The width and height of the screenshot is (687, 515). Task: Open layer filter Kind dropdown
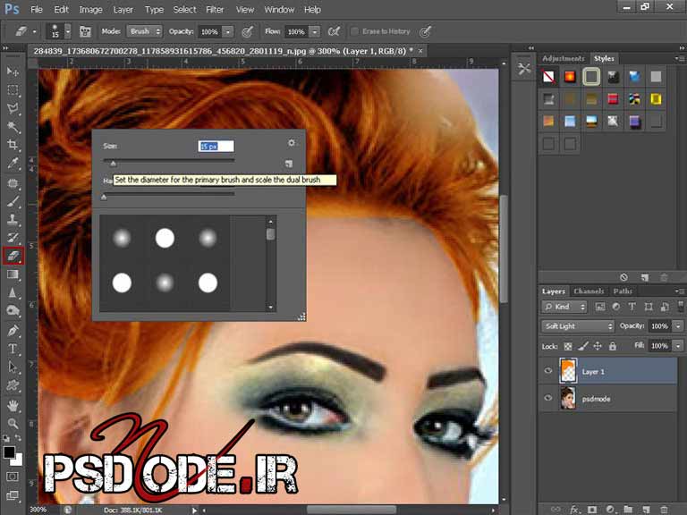[x=564, y=307]
